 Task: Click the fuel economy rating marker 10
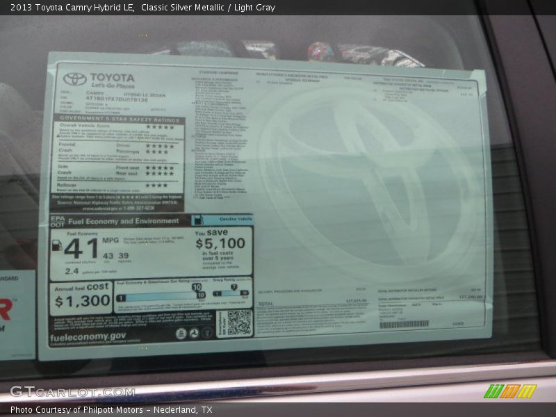point(197,287)
